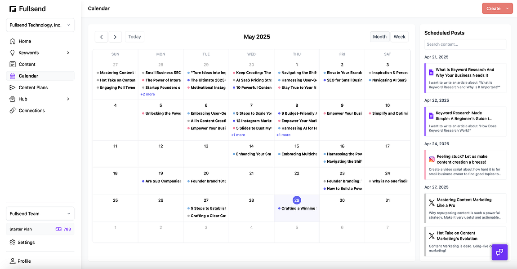Screen dimensions: 517x269
Task: Click the Today button
Action: click(134, 37)
